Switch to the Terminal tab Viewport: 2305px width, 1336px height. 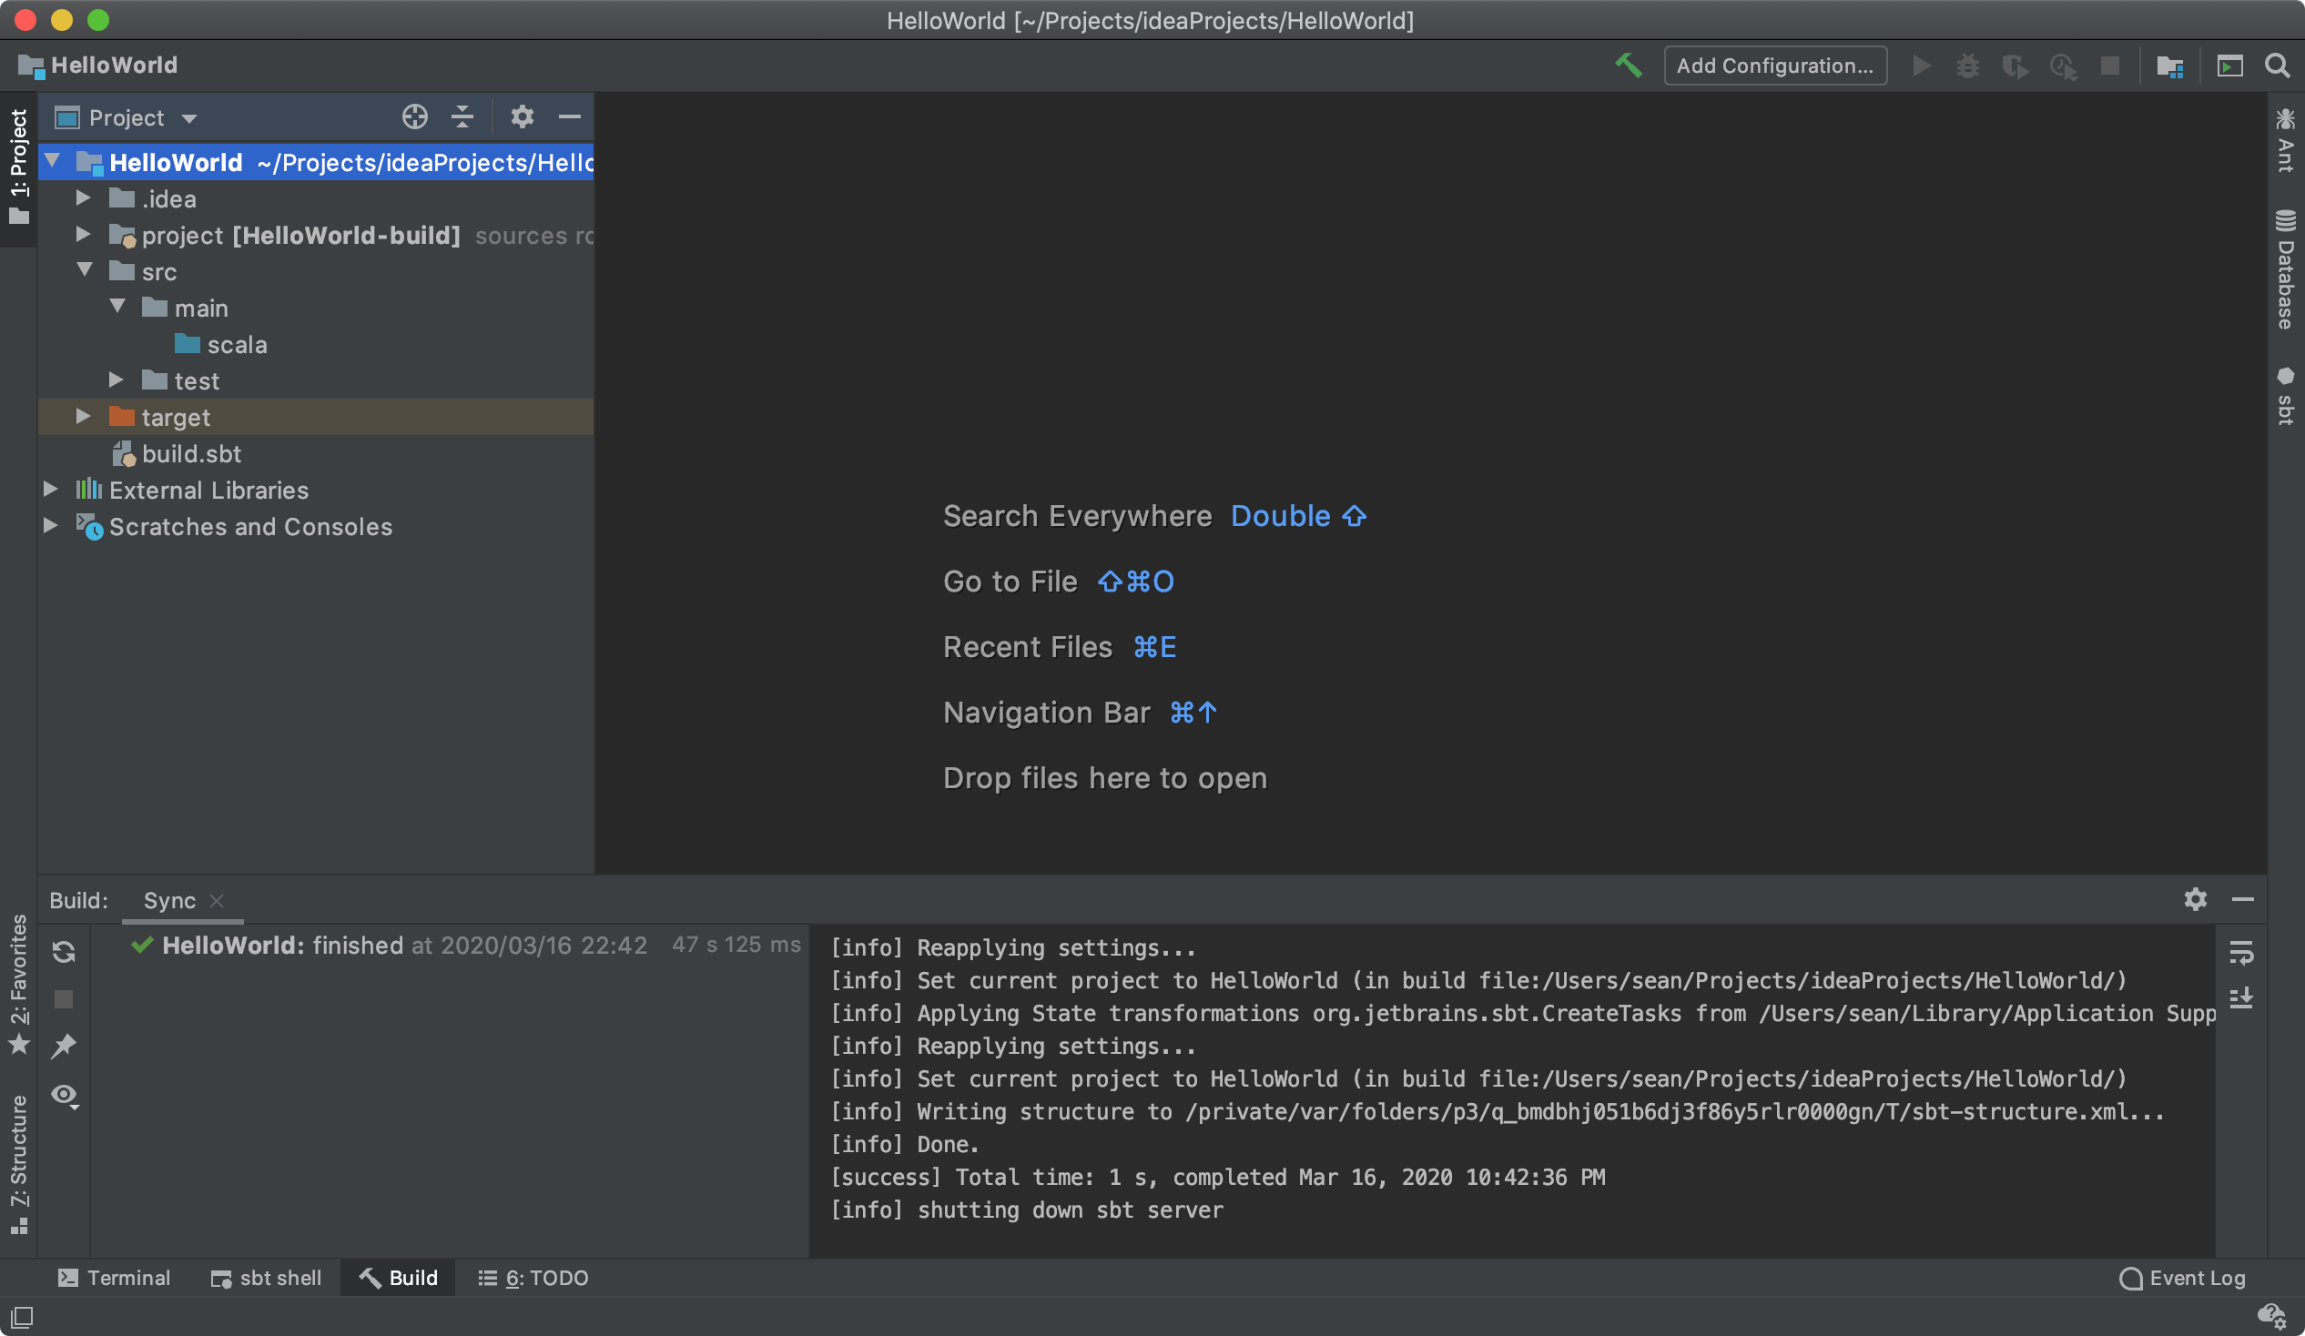(115, 1278)
